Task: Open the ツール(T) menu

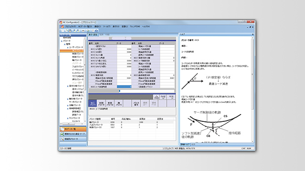Action: point(107,27)
